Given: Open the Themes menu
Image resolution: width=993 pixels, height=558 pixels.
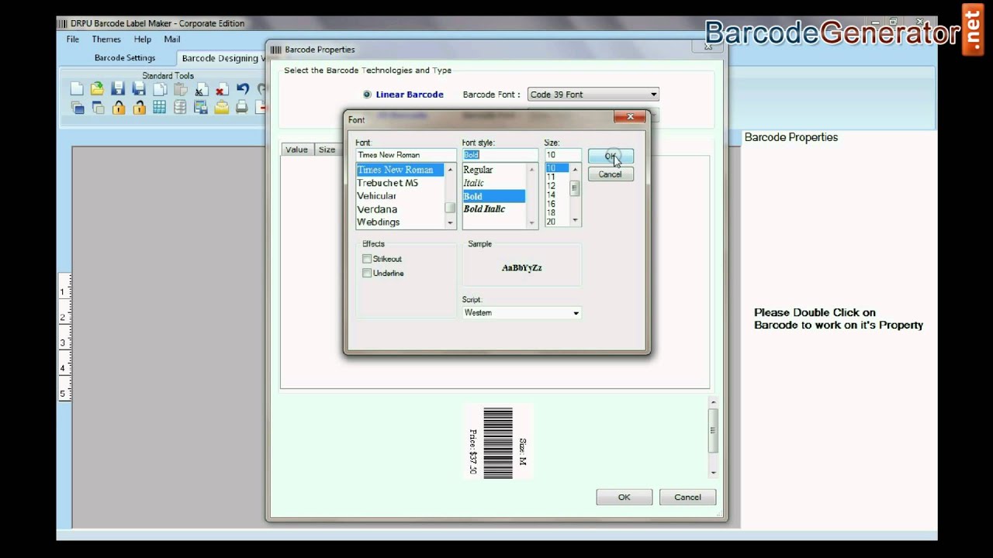Looking at the screenshot, I should tap(106, 40).
